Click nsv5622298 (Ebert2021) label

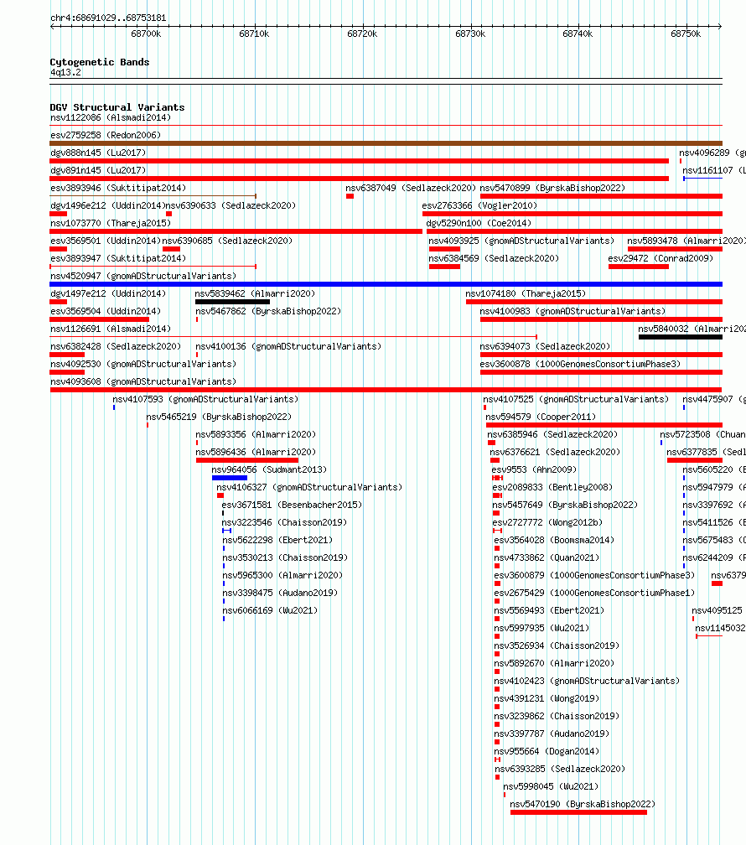coord(277,540)
